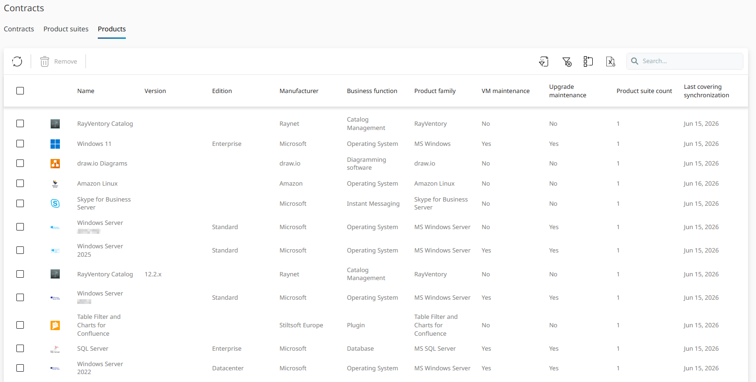
Task: Check the first RayVentory Catalog row checkbox
Action: pos(20,123)
